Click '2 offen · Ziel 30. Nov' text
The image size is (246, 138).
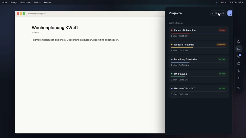180,65
